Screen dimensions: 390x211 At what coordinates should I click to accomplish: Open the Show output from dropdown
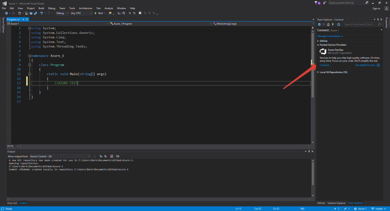(x=60, y=156)
